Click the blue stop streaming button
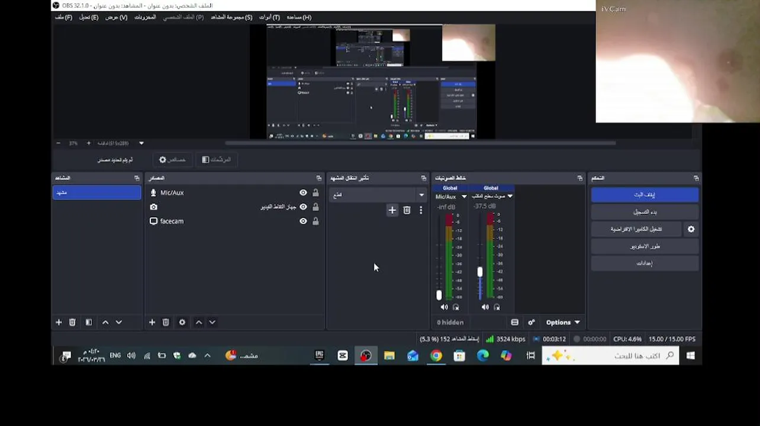This screenshot has width=760, height=426. (x=645, y=195)
